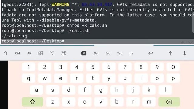Tap the letter r key
This screenshot has width=194, height=109.
[77, 78]
